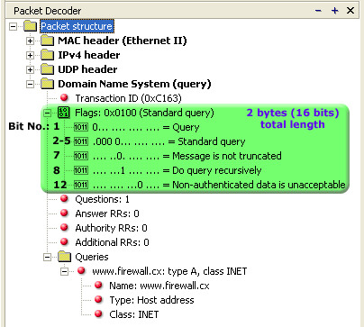This screenshot has height=327, width=364.
Task: Select the Questions: 1 row
Action: (102, 199)
